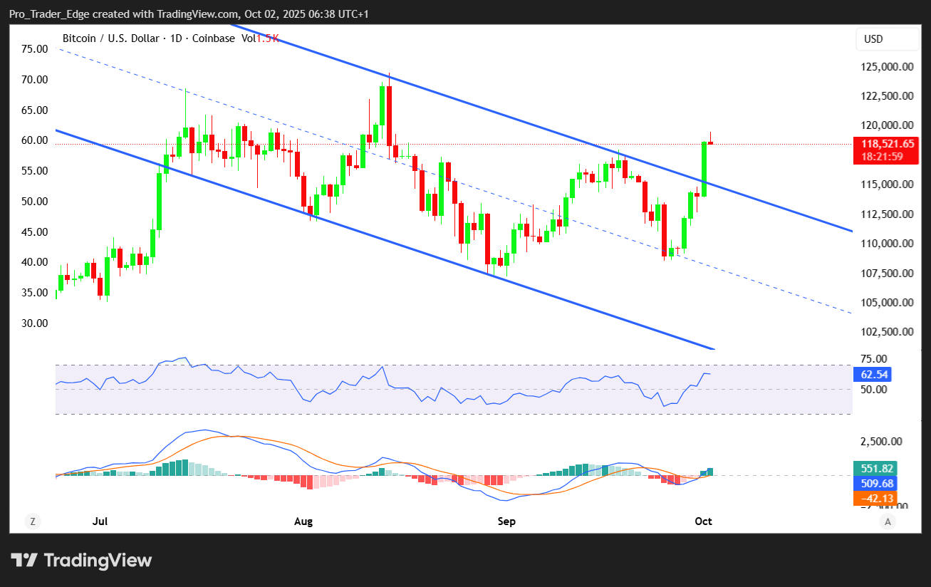The width and height of the screenshot is (931, 587).
Task: Click the Vol indicator label in legend
Action: [248, 38]
